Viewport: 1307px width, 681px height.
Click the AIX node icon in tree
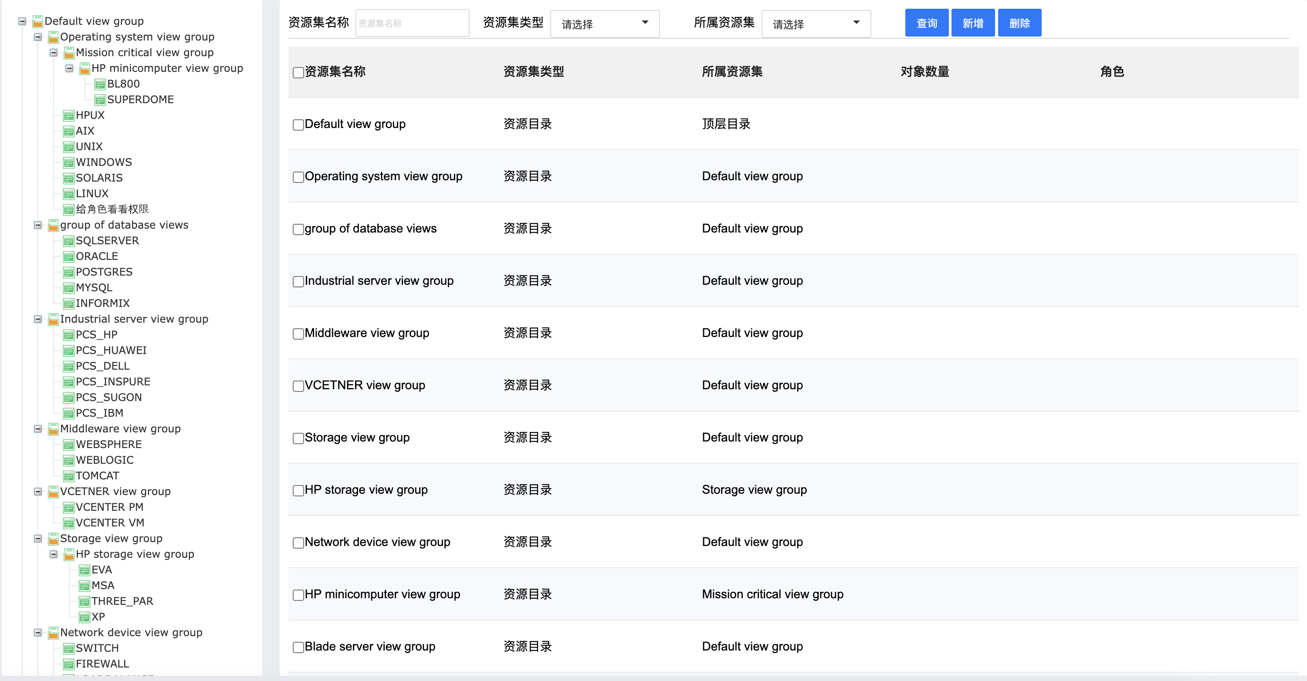[69, 132]
